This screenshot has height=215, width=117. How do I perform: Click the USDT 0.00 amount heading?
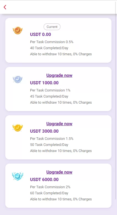point(41,35)
